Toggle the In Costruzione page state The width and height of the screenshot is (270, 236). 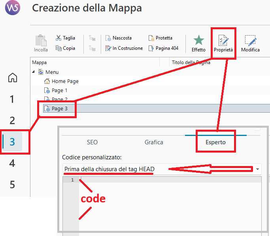124,48
